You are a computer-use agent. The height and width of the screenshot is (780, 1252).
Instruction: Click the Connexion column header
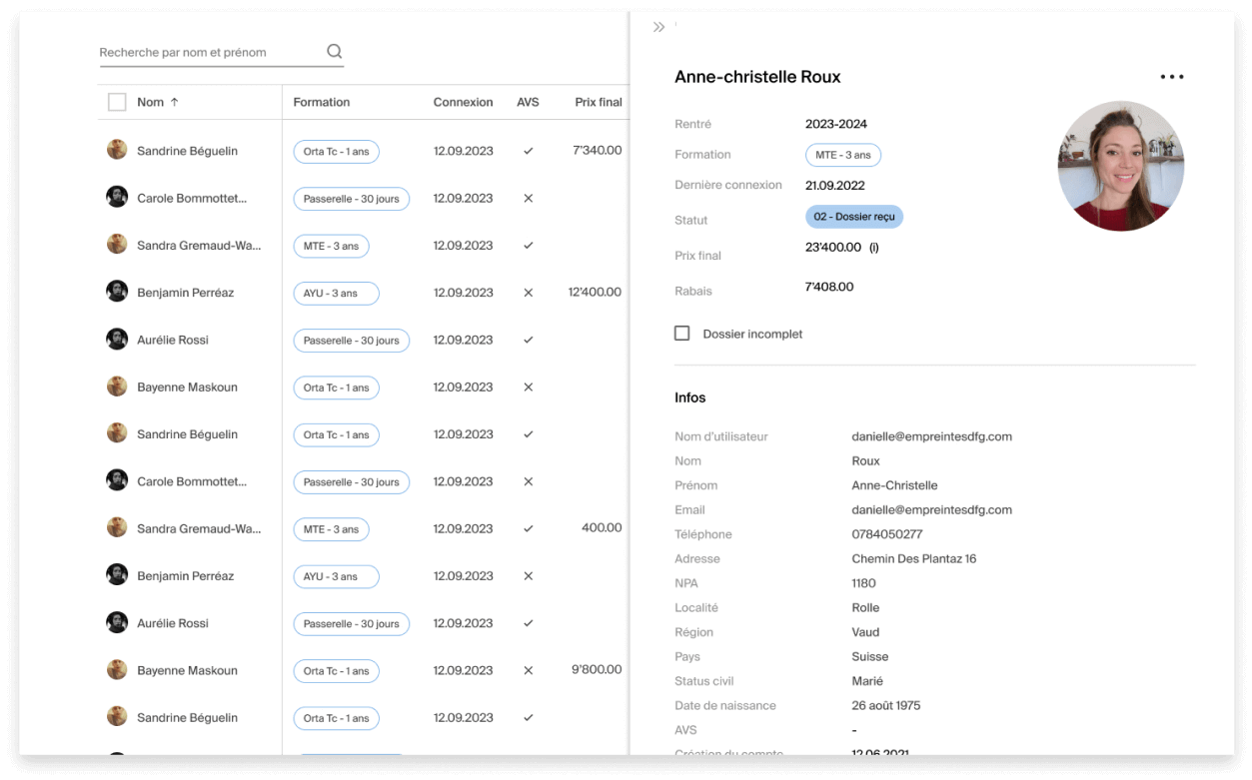coord(463,102)
